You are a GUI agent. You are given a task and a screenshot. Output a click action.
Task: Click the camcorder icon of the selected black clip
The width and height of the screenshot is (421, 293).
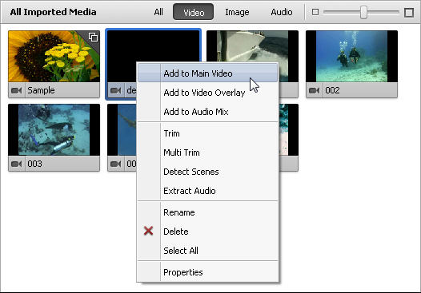click(x=116, y=90)
